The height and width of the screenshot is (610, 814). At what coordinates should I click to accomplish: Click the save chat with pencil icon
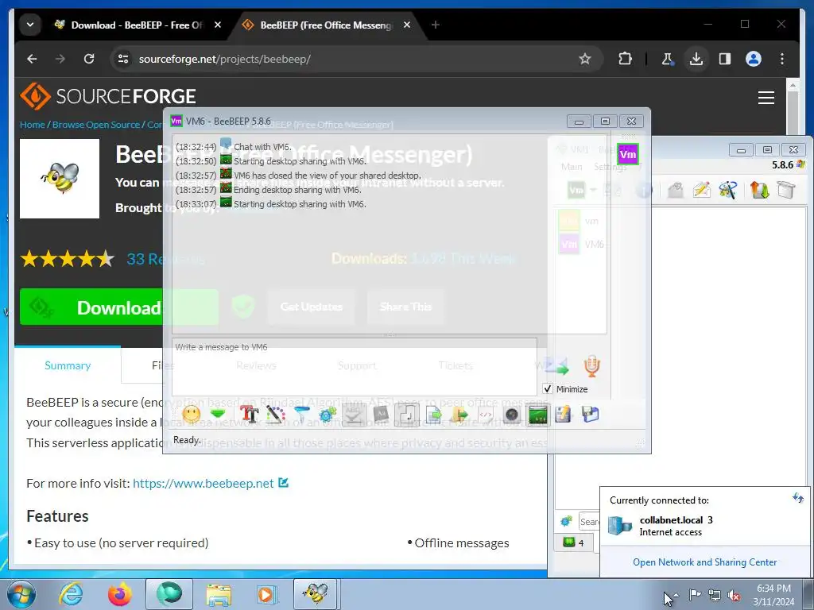tap(564, 414)
